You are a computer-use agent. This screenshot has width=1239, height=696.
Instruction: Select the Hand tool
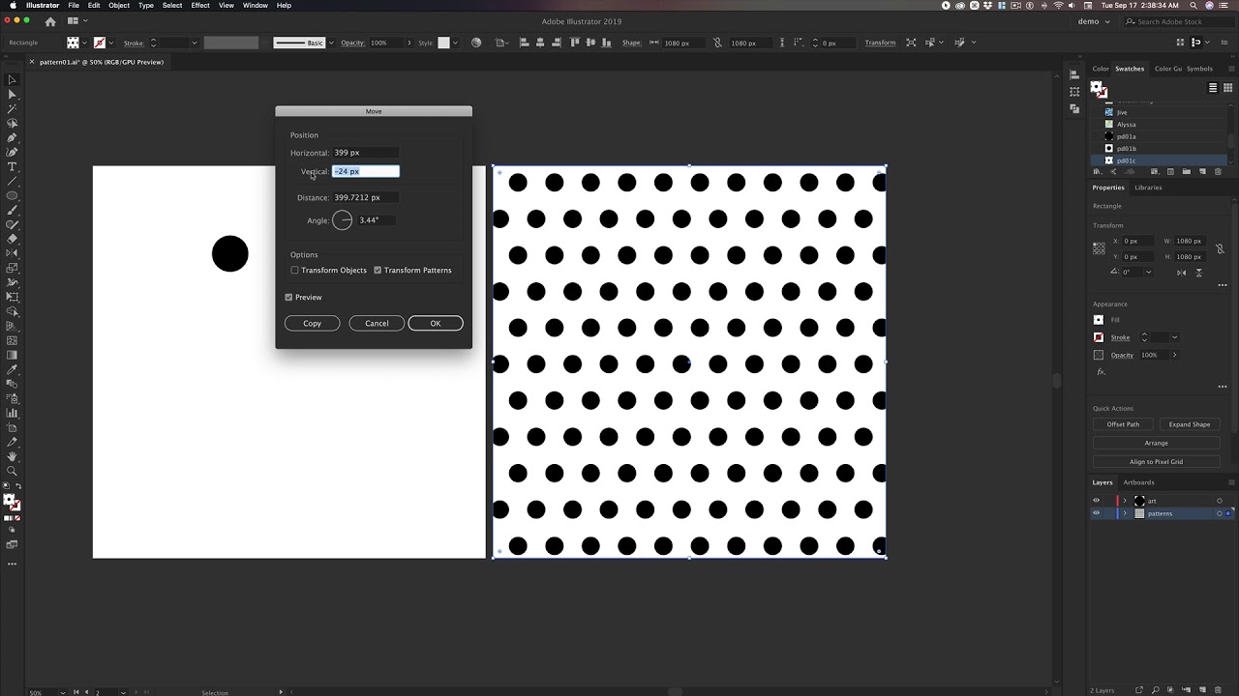click(x=12, y=456)
